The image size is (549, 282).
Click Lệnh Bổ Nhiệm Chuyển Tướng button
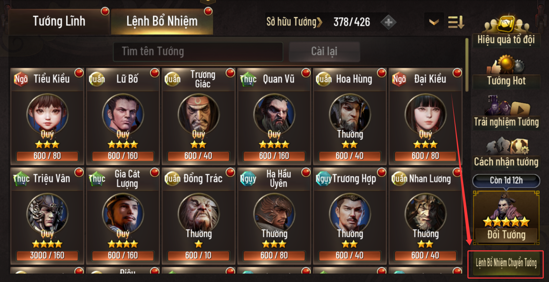click(x=506, y=263)
